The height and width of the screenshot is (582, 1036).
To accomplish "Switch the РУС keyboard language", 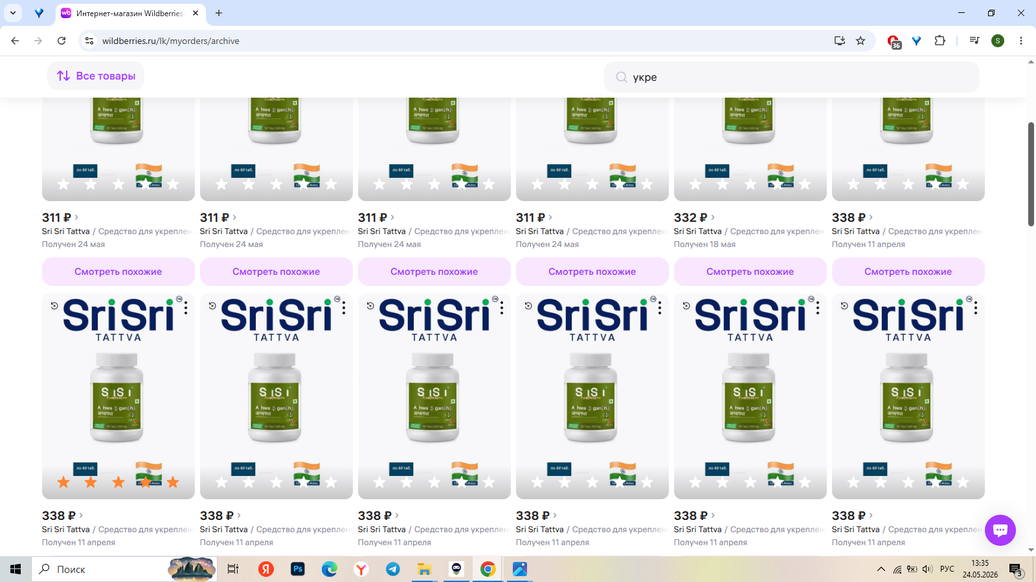I will [x=947, y=569].
